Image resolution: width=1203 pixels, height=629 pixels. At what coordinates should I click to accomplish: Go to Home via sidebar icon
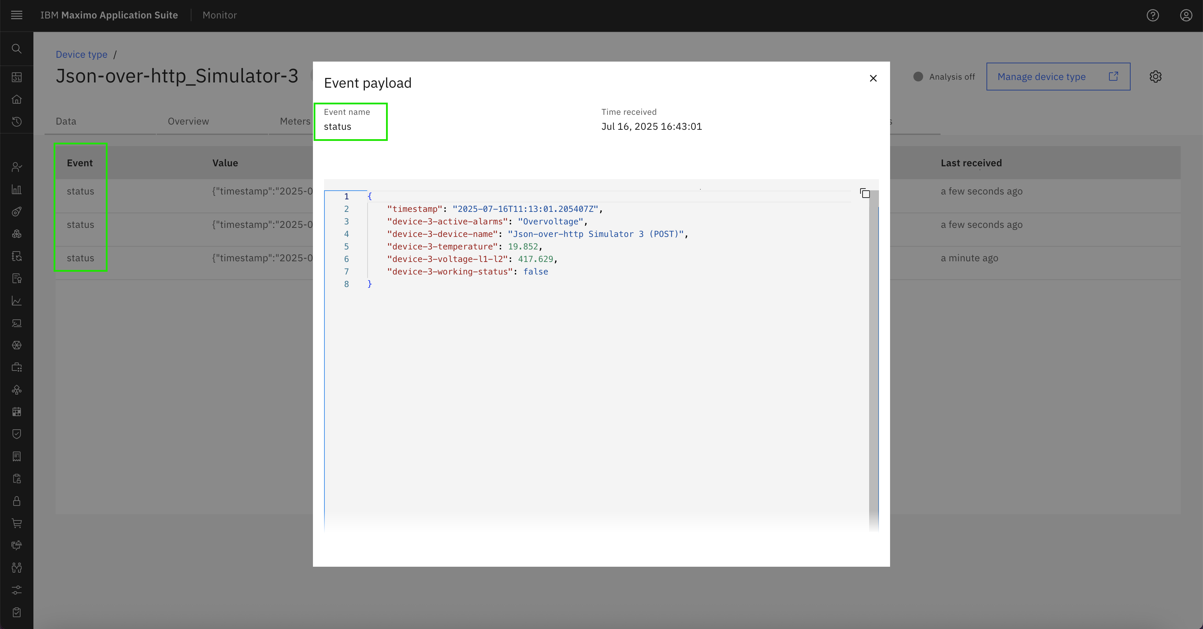pyautogui.click(x=17, y=99)
